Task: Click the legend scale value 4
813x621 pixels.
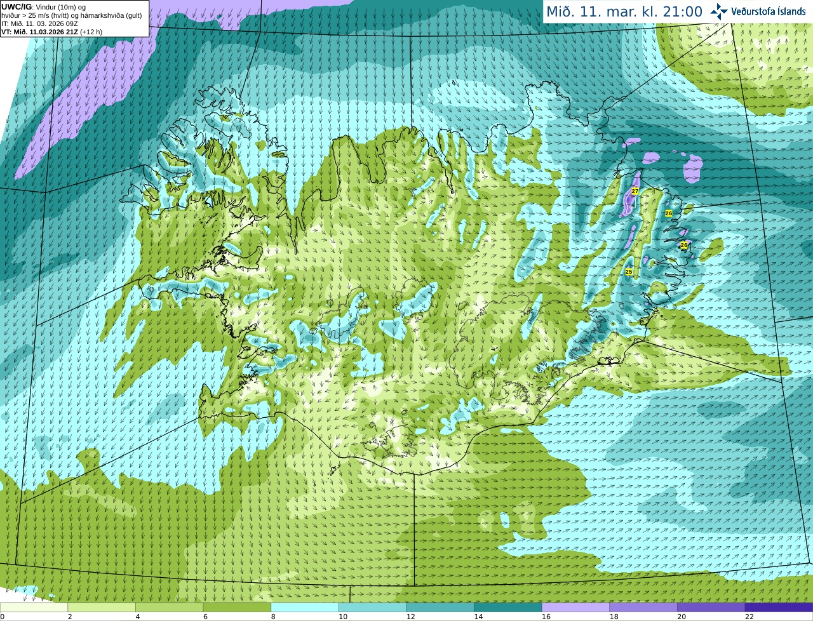Action: coord(138,617)
